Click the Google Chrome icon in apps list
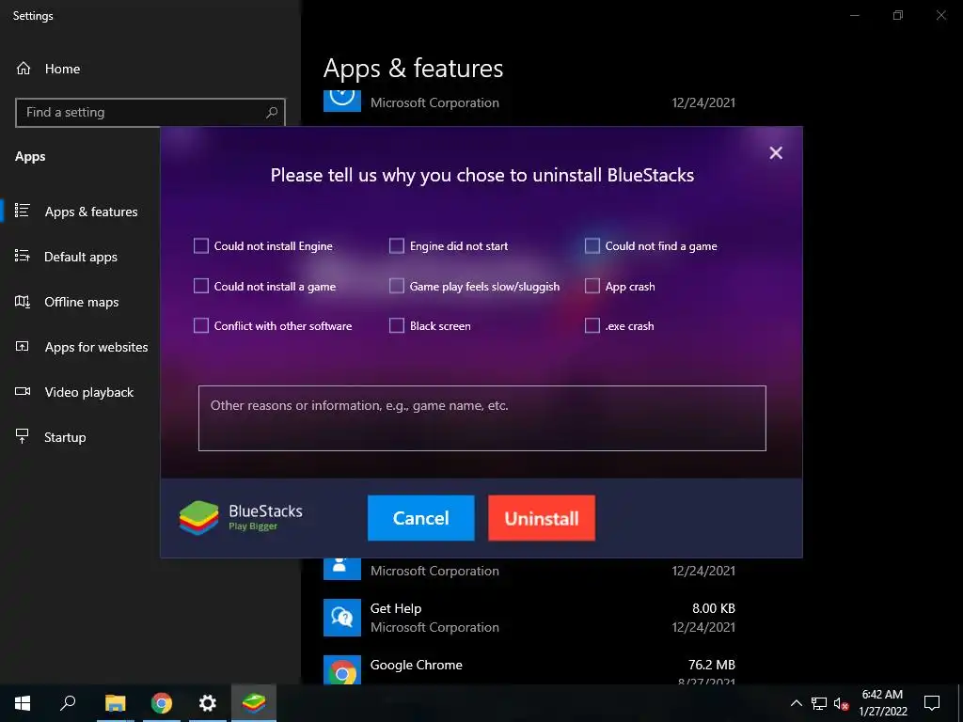 tap(342, 669)
